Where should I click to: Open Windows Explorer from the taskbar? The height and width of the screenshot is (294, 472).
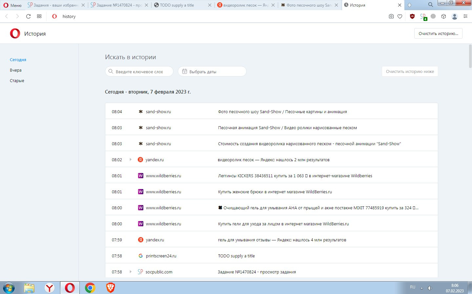(29, 288)
